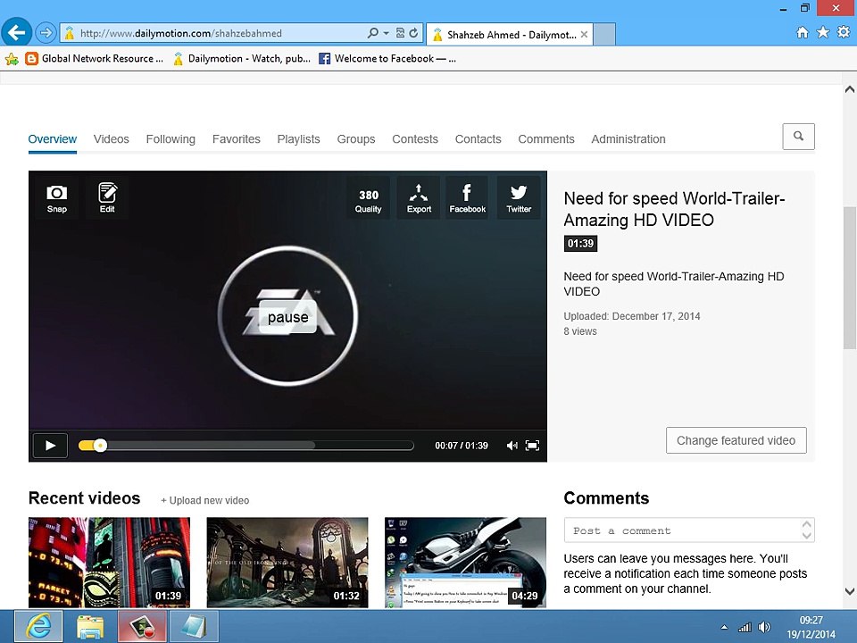
Task: Click the vertical scrollbar thumb
Action: (849, 278)
